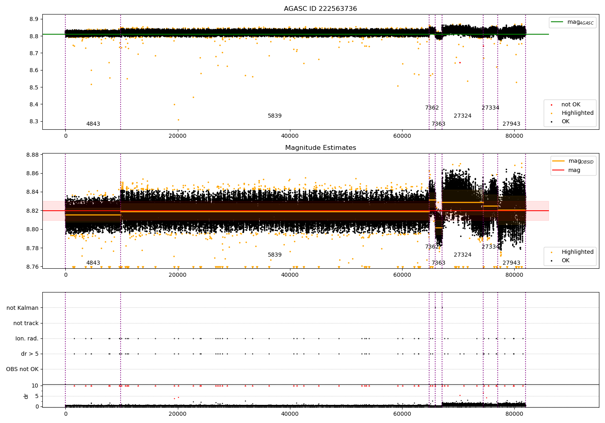This screenshot has width=605, height=423.
Task: Click the 8.88 y-axis tick label
Action: click(x=32, y=155)
